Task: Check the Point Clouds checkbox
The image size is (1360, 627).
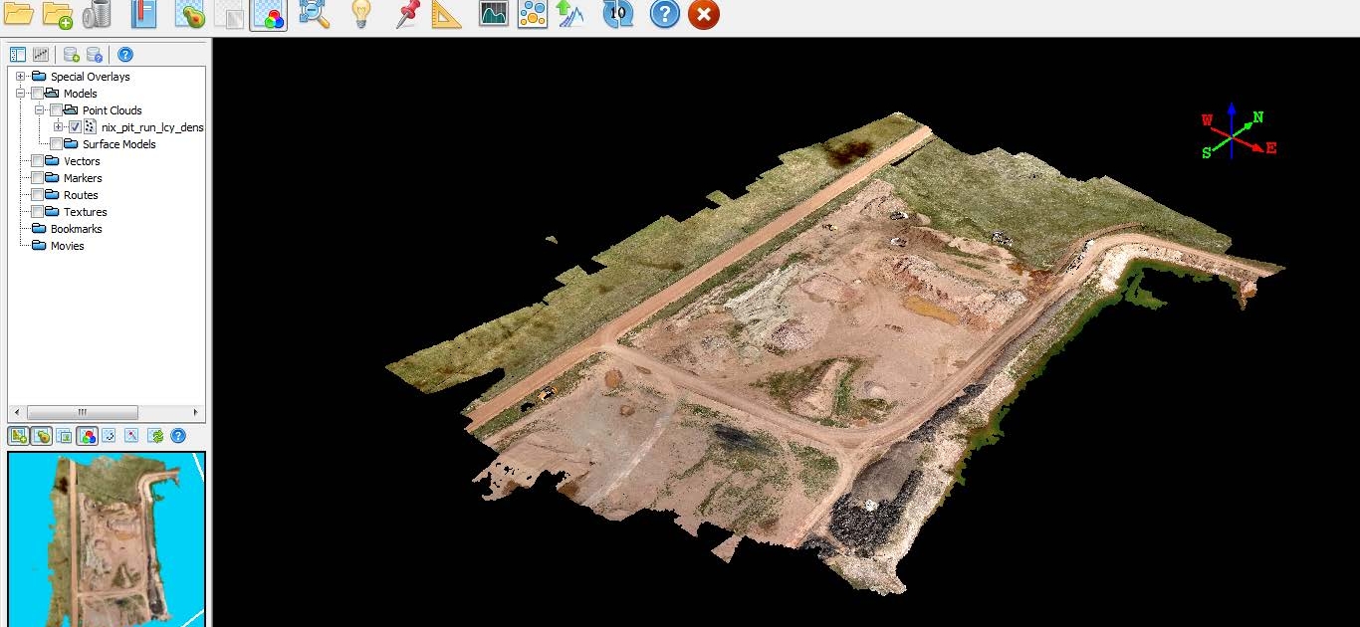Action: 57,110
